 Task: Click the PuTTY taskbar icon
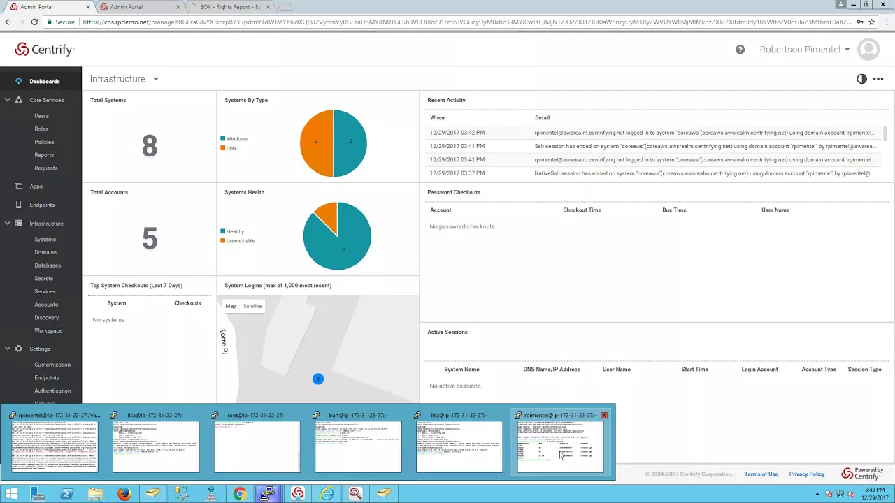(x=268, y=494)
